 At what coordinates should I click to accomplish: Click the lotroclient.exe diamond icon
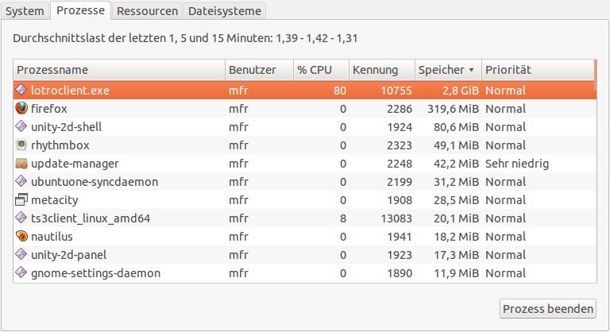(21, 90)
